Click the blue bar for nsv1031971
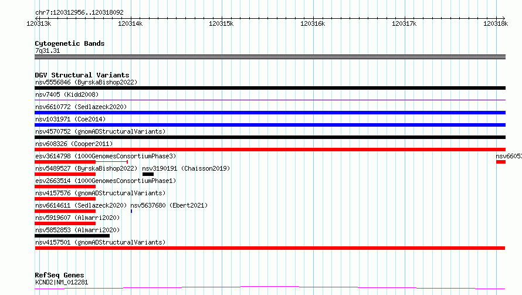 pos(270,125)
